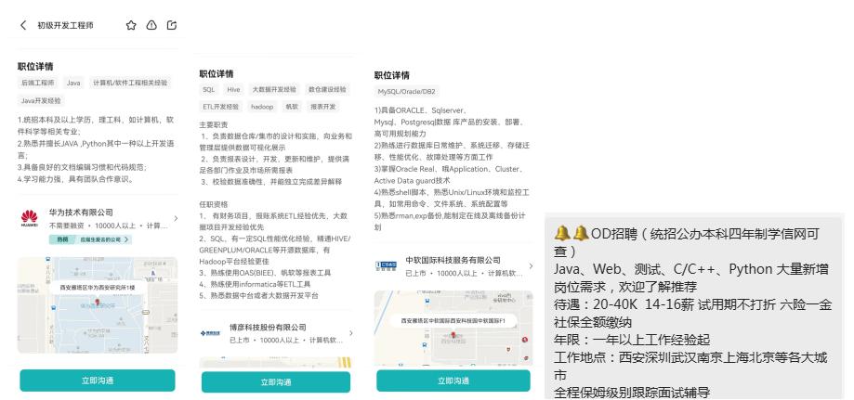Open the 博彦科技 company logo
This screenshot has width=854, height=400.
pyautogui.click(x=210, y=333)
